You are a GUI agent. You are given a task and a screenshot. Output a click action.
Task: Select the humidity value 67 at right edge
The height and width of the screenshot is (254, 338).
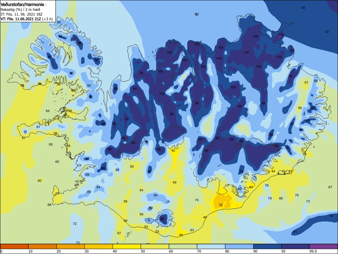click(x=330, y=187)
